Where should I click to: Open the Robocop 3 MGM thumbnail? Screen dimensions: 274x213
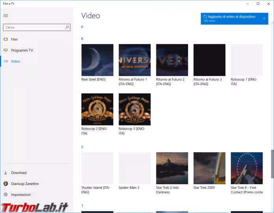tap(135, 109)
